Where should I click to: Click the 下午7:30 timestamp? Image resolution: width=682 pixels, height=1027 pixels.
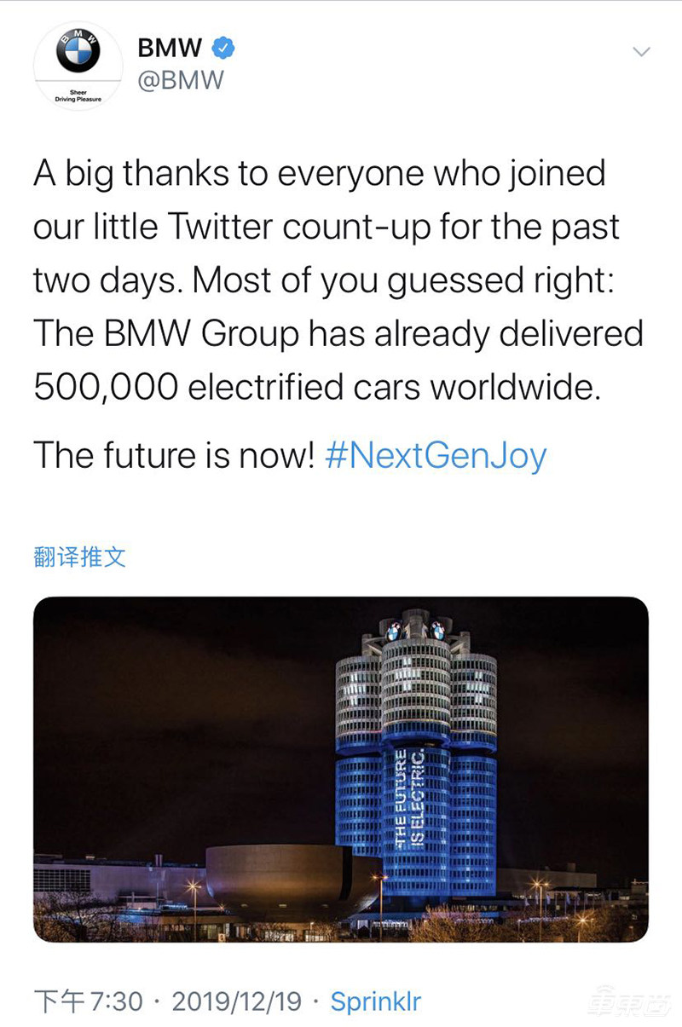[x=88, y=1001]
